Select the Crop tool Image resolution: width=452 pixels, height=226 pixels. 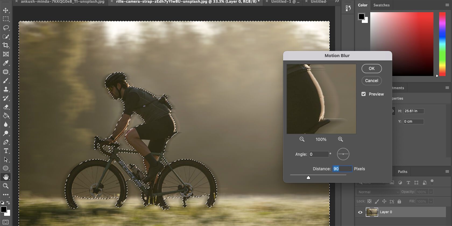[x=6, y=45]
